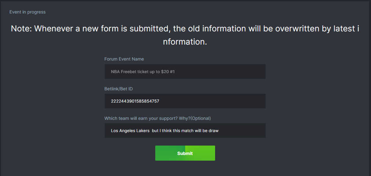This screenshot has width=371, height=176.
Task: Click the word 'Note:' in the heading
Action: (x=21, y=29)
